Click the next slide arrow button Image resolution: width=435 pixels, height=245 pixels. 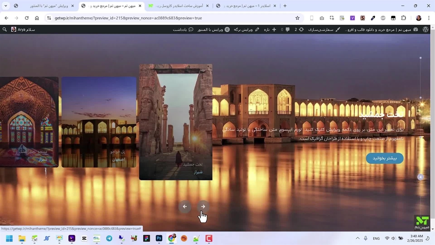[x=203, y=207]
